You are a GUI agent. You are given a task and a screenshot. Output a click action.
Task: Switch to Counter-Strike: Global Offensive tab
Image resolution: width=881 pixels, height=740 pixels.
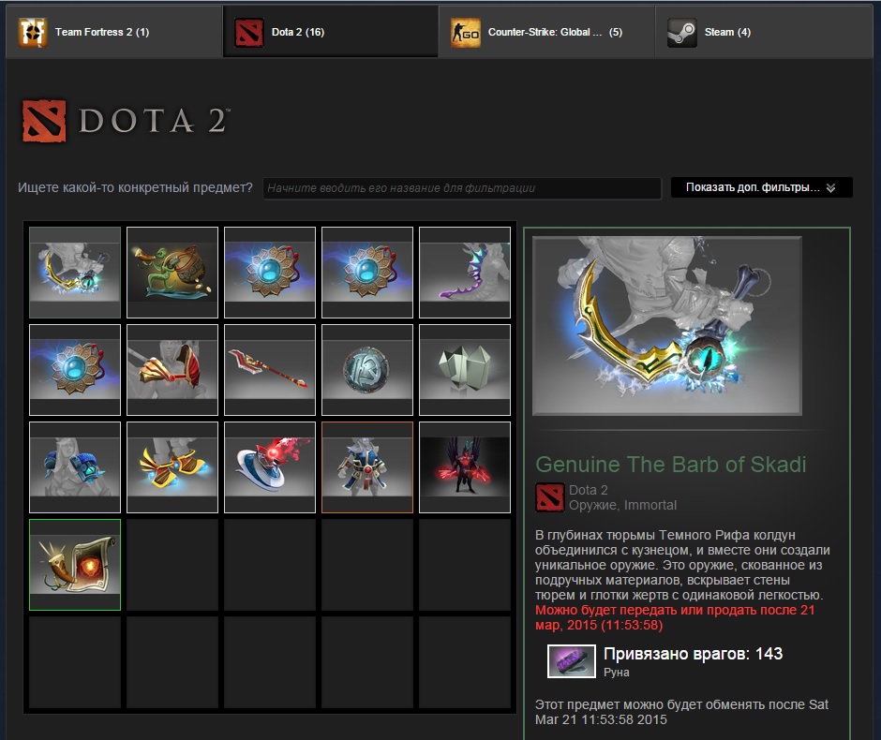pyautogui.click(x=546, y=32)
